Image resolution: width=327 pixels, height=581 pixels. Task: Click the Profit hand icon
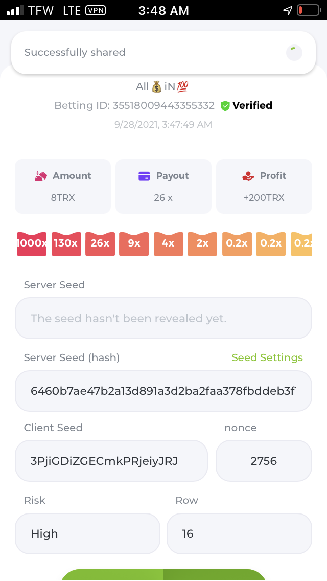click(x=248, y=176)
